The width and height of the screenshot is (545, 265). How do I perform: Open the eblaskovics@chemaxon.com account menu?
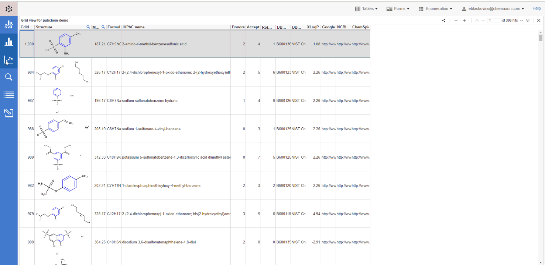click(493, 9)
